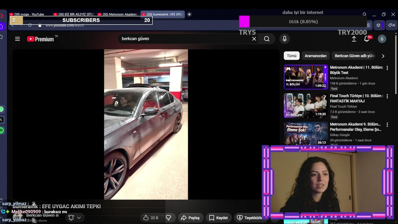398x224 pixels.
Task: Click the dislike thumbs-down button
Action: 169,218
